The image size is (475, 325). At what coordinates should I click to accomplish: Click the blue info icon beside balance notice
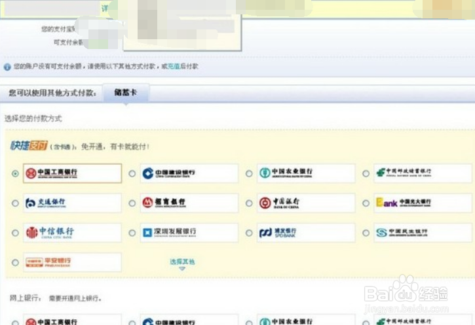pyautogui.click(x=7, y=67)
